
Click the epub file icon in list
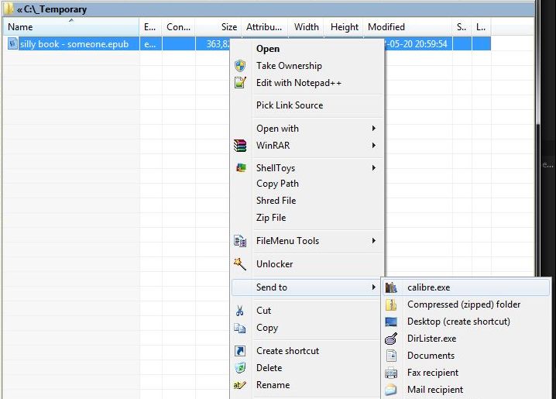coord(12,43)
